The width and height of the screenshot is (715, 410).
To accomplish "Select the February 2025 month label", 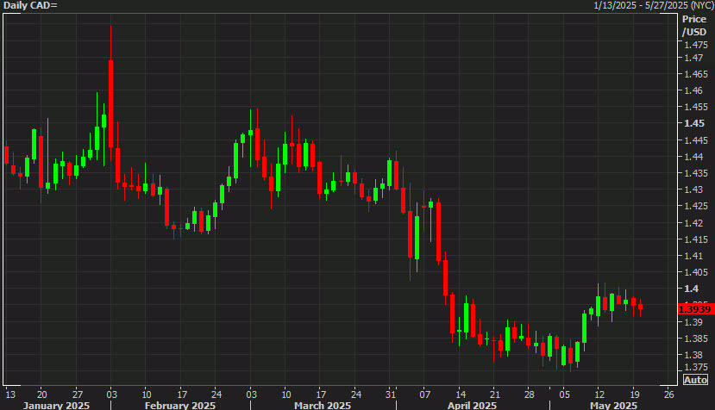I will (x=179, y=405).
